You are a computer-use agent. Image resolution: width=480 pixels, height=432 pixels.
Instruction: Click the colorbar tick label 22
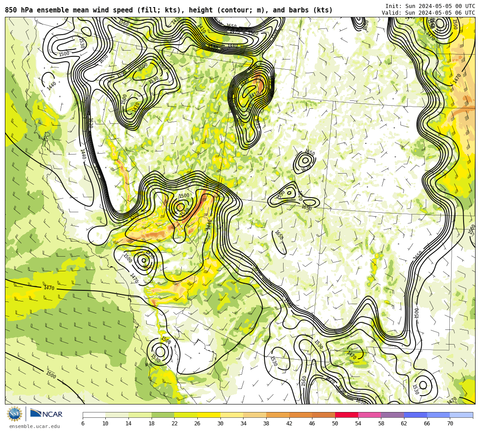point(175,424)
